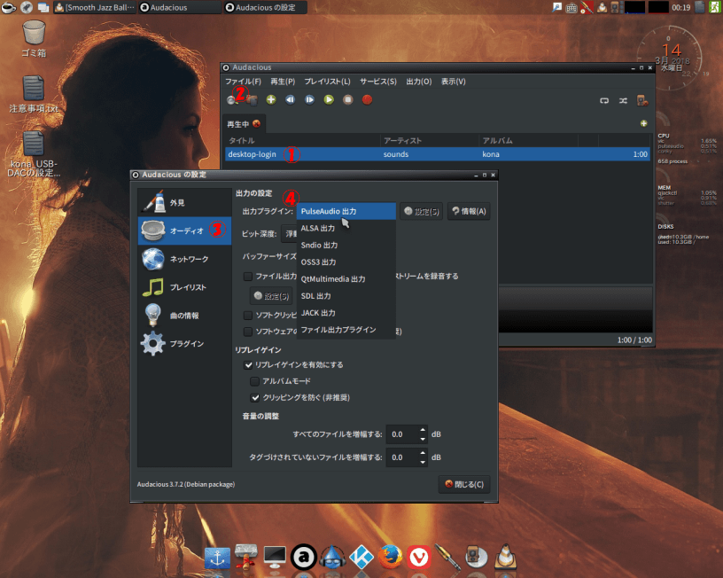The width and height of the screenshot is (723, 578).
Task: Choose PulseAudio 出力 in the dropdown list
Action: coord(346,211)
